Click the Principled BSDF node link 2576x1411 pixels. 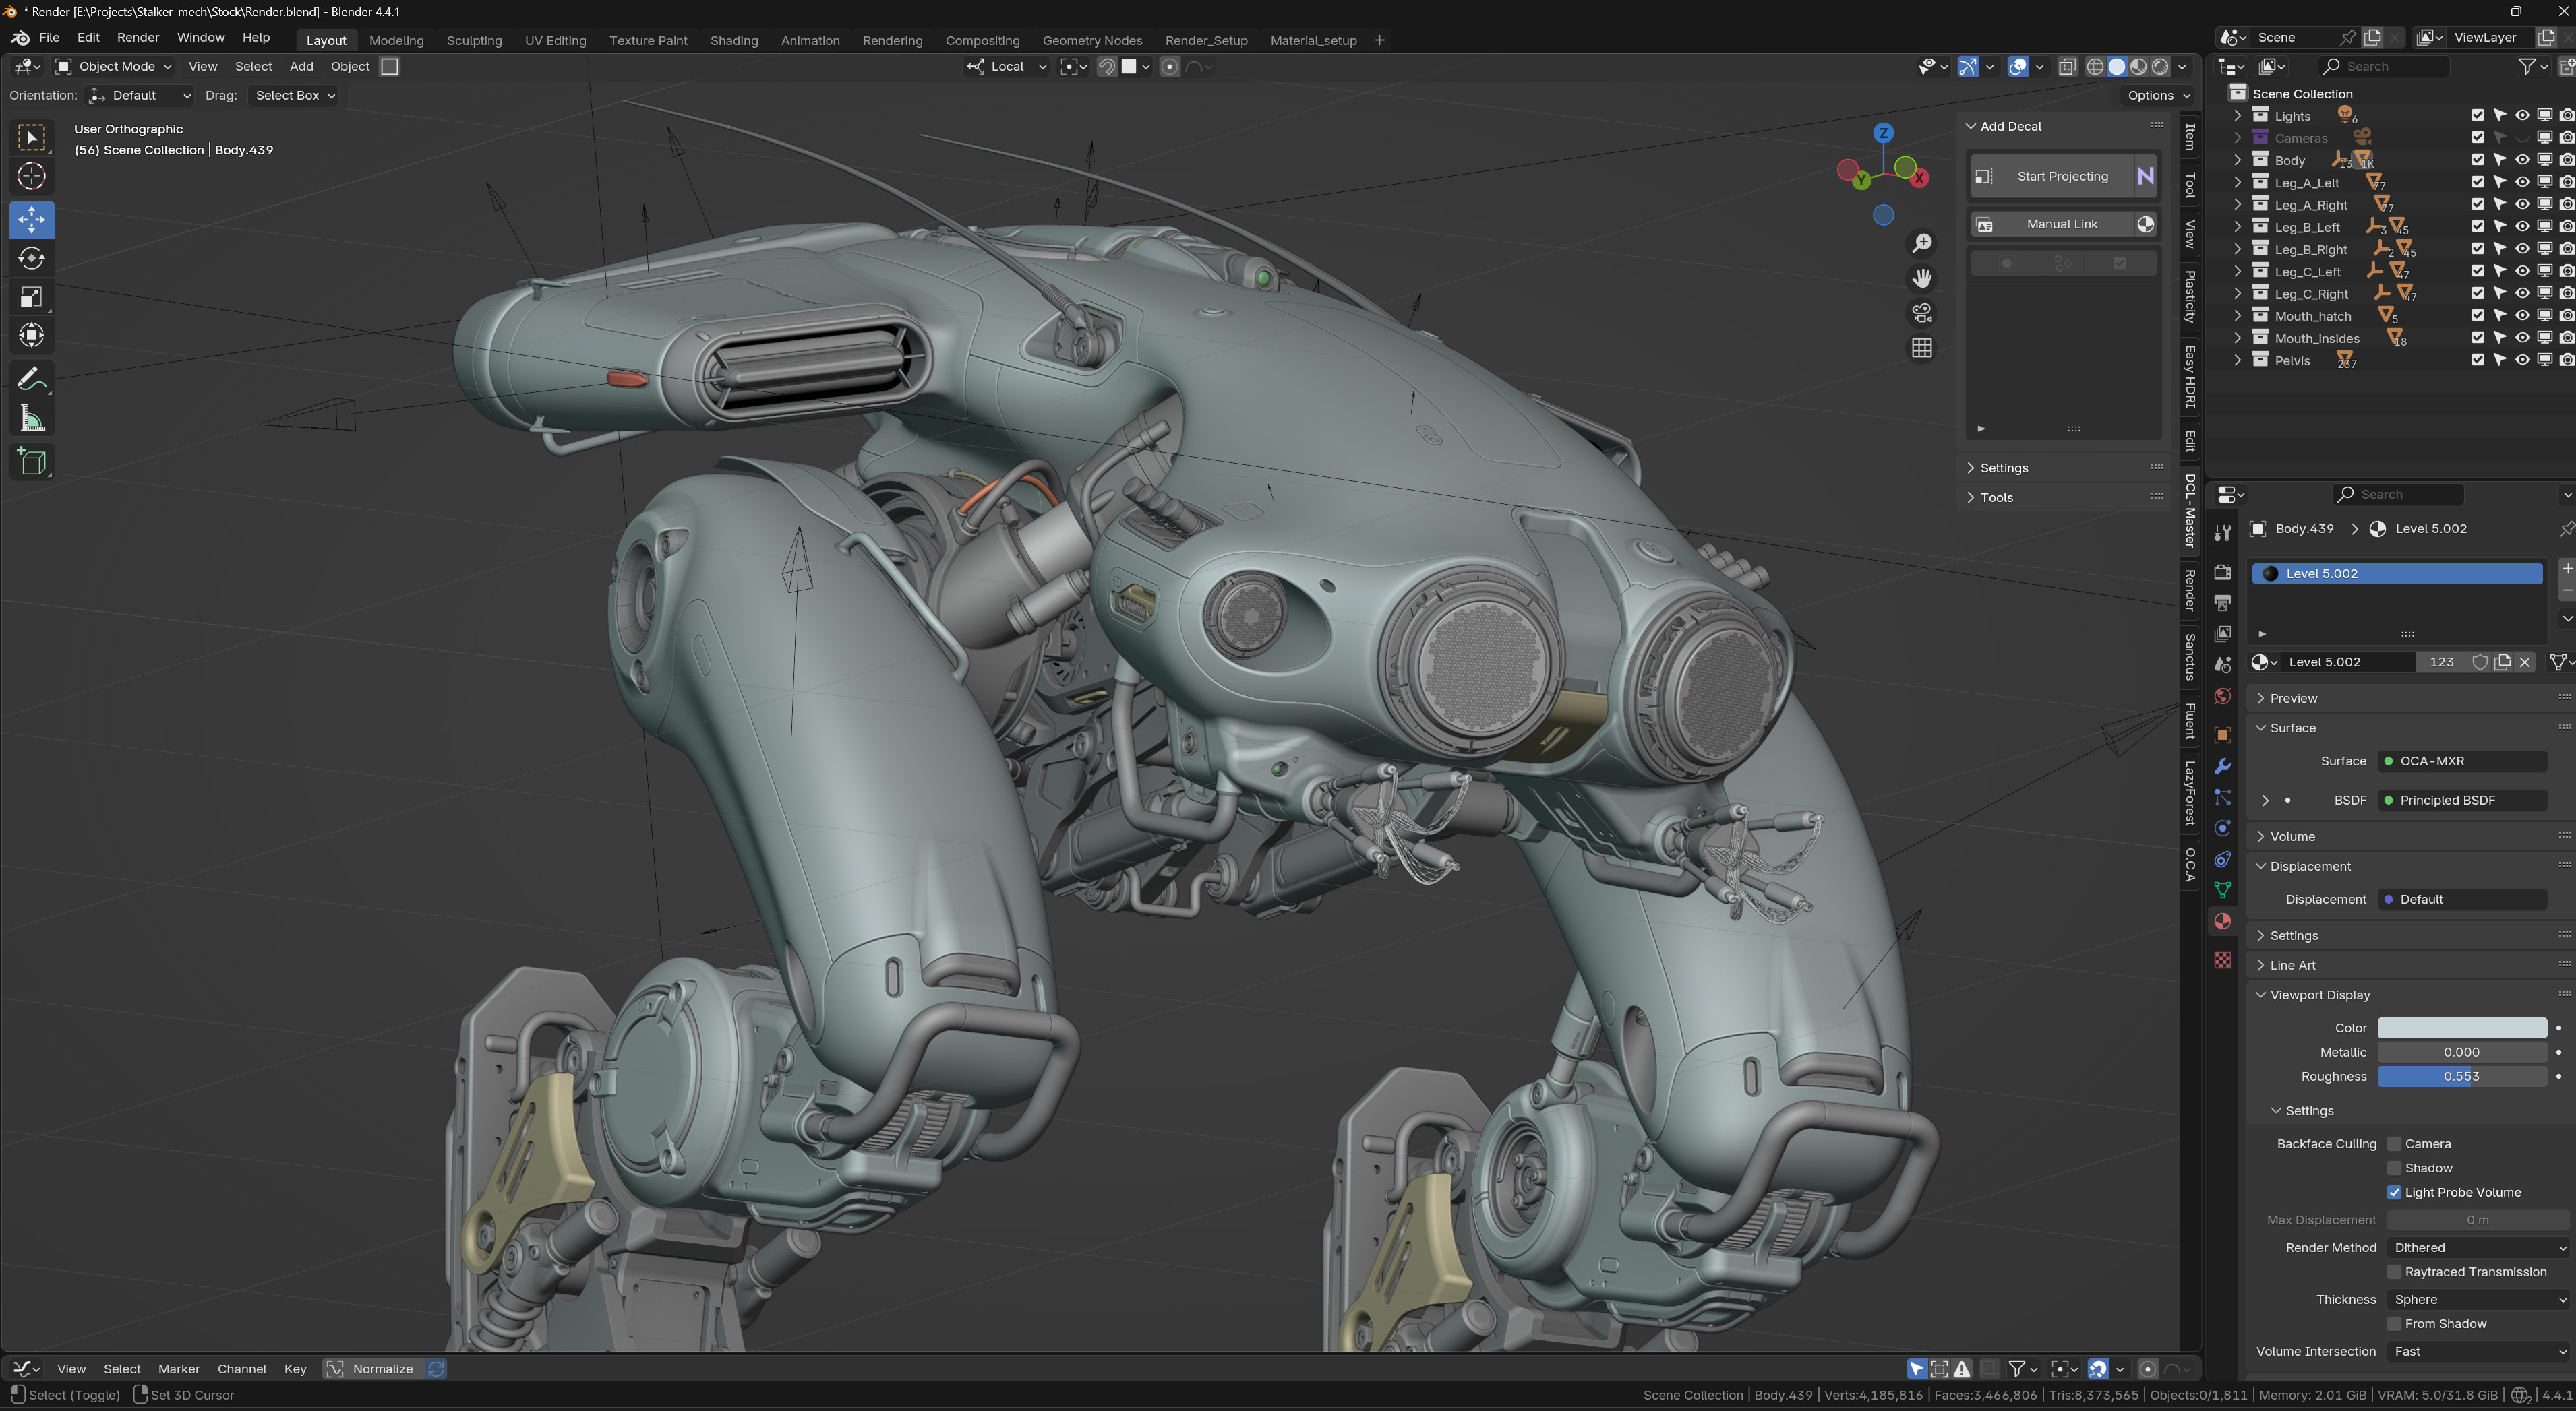(x=2462, y=801)
